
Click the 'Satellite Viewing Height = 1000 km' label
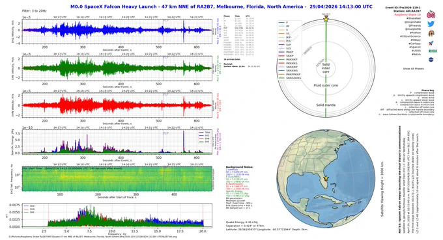(x=382, y=189)
